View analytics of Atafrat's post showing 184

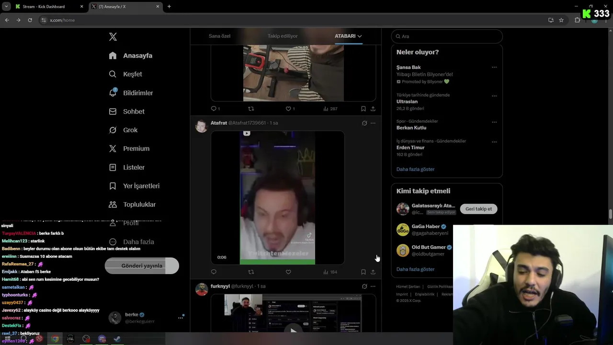coord(330,272)
